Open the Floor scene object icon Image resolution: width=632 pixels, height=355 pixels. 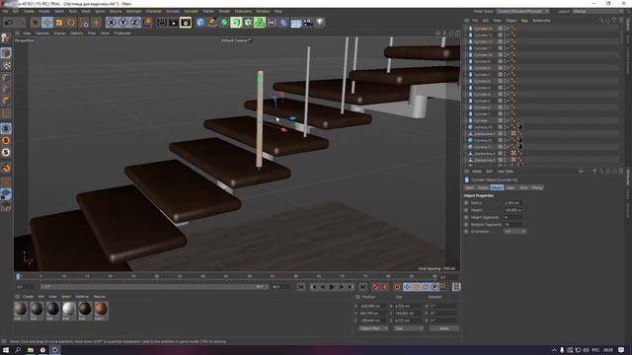(x=296, y=23)
